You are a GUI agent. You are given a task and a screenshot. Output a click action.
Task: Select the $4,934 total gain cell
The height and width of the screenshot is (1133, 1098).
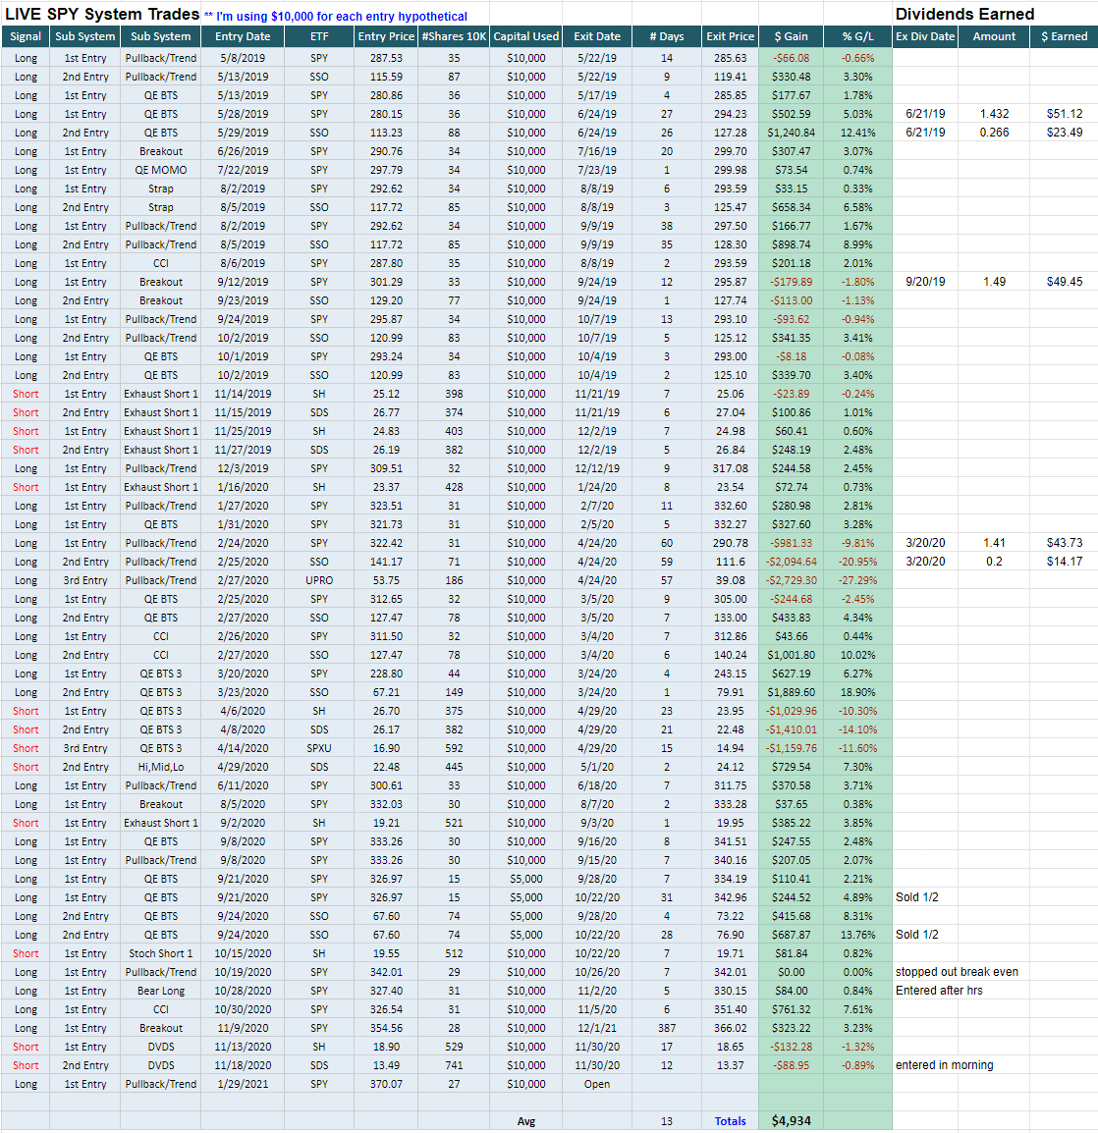click(791, 1120)
